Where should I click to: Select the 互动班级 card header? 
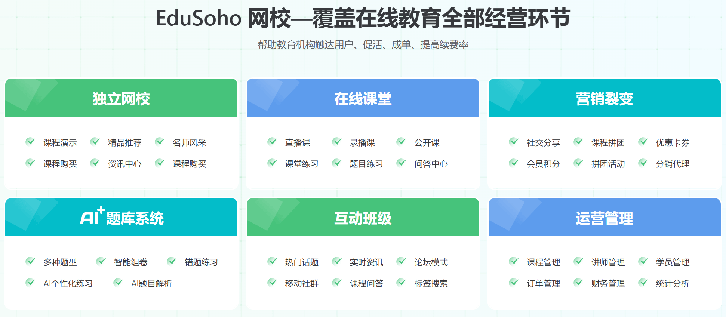(363, 218)
